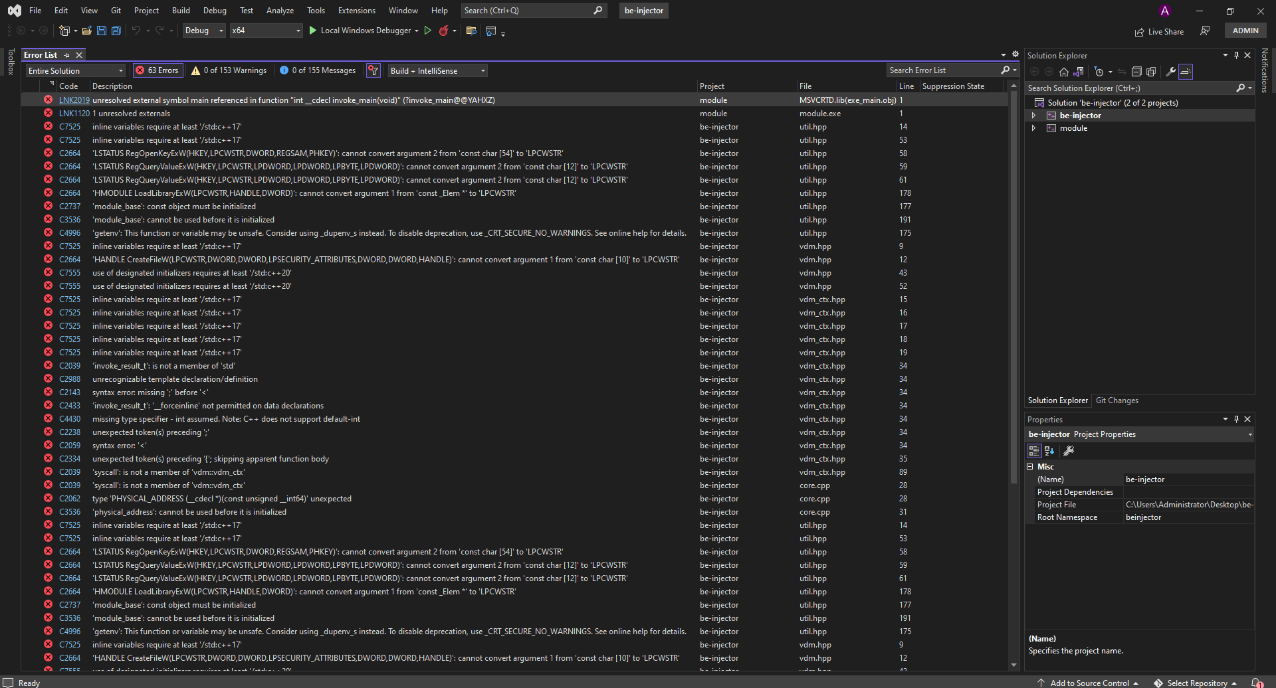The height and width of the screenshot is (688, 1276).
Task: Toggle the Error List build-only filter icon
Action: click(x=373, y=70)
